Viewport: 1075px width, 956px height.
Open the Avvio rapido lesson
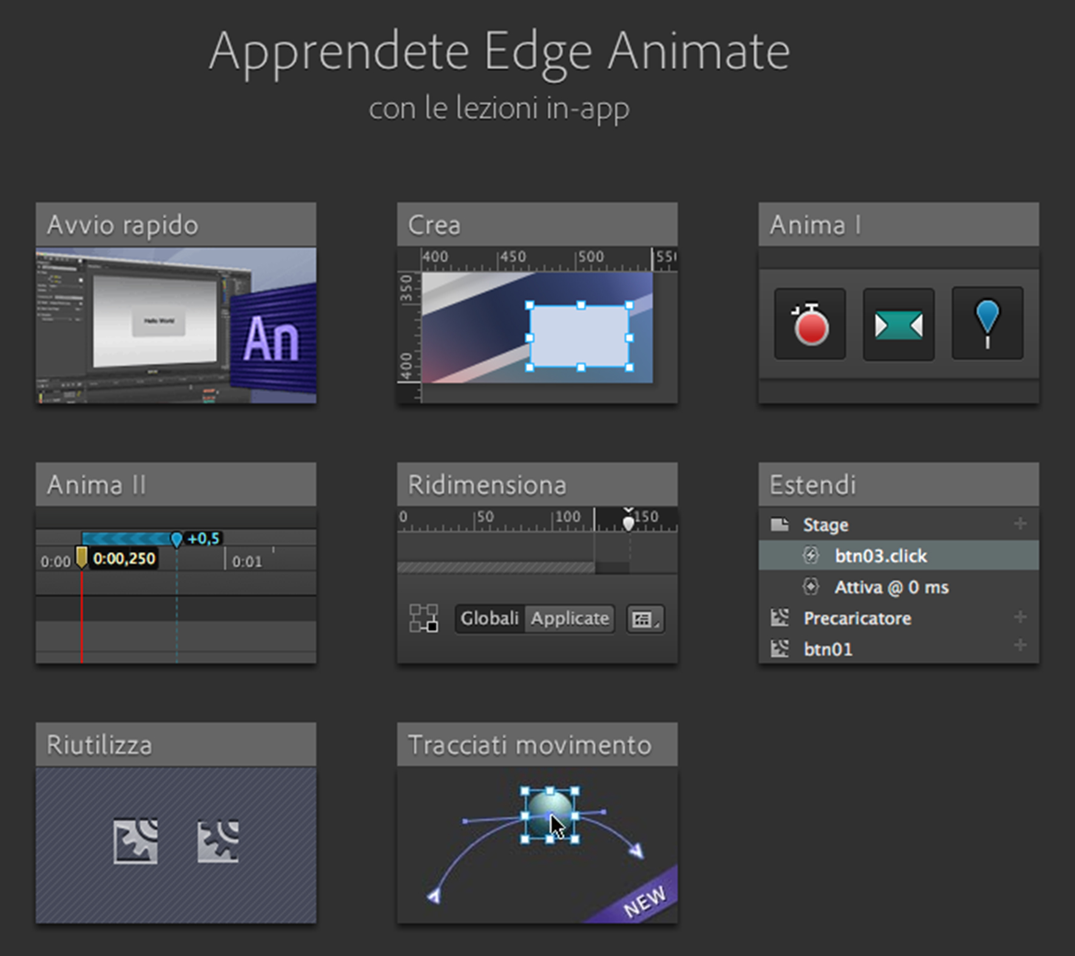[176, 303]
